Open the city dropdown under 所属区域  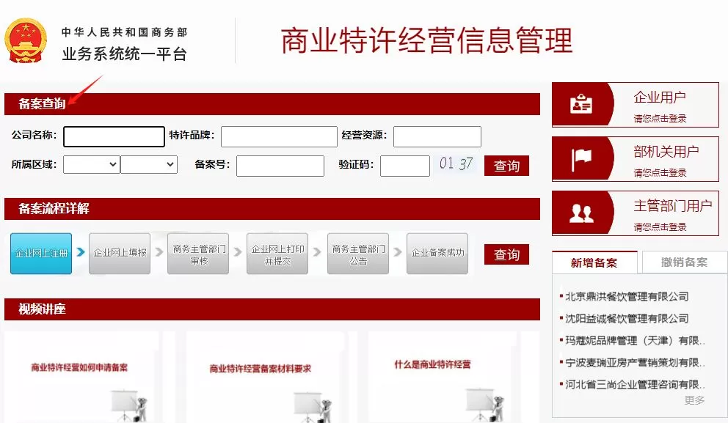149,165
